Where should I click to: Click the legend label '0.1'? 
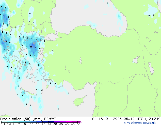click(x=3, y=124)
